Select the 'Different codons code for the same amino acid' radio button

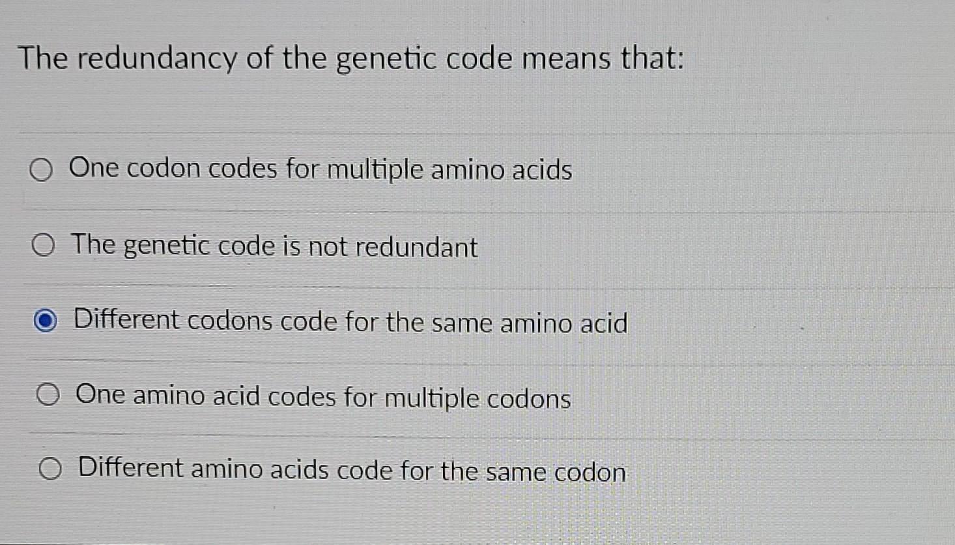pos(44,321)
